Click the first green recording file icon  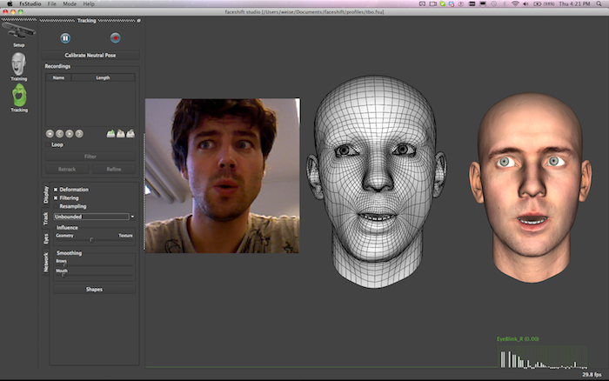(x=110, y=133)
